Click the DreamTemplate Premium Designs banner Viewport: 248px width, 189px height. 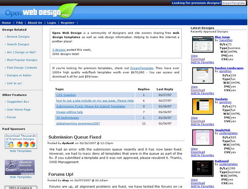tap(19, 167)
